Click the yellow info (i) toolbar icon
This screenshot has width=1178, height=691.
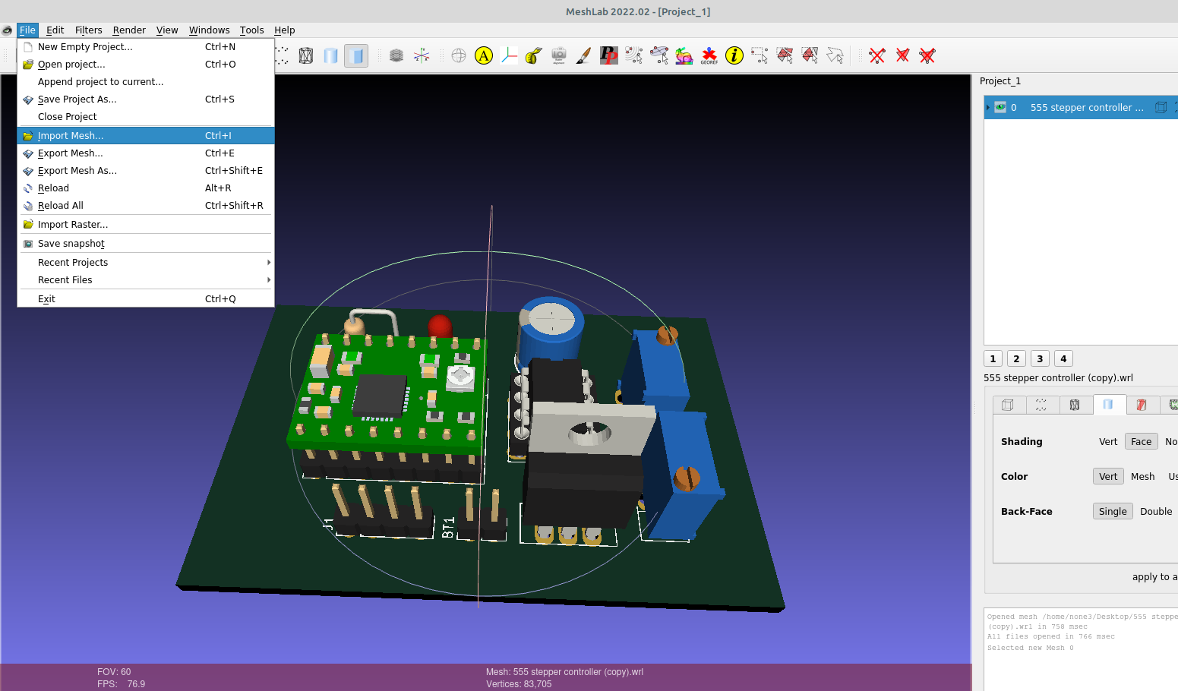pos(734,55)
